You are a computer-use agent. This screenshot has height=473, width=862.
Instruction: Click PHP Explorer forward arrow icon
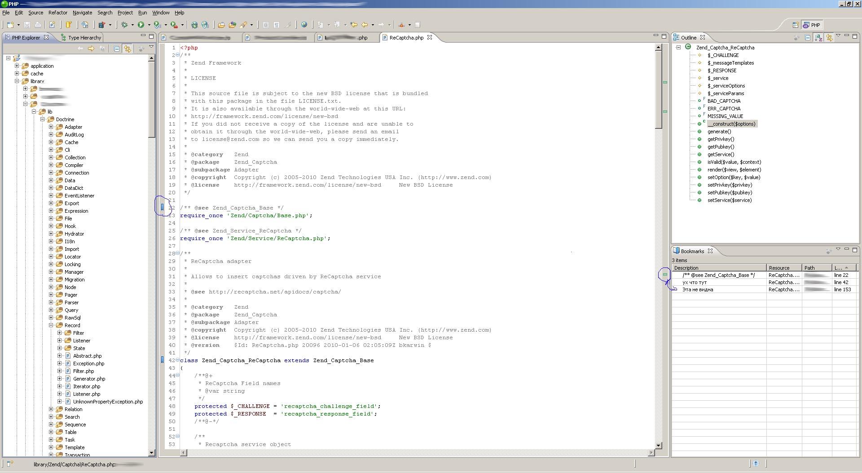tap(91, 48)
